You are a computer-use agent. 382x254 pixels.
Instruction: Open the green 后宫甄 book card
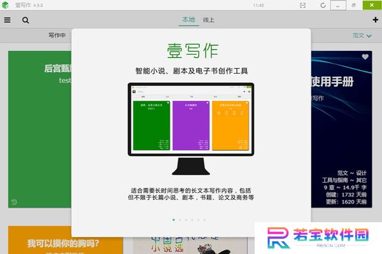coord(40,129)
